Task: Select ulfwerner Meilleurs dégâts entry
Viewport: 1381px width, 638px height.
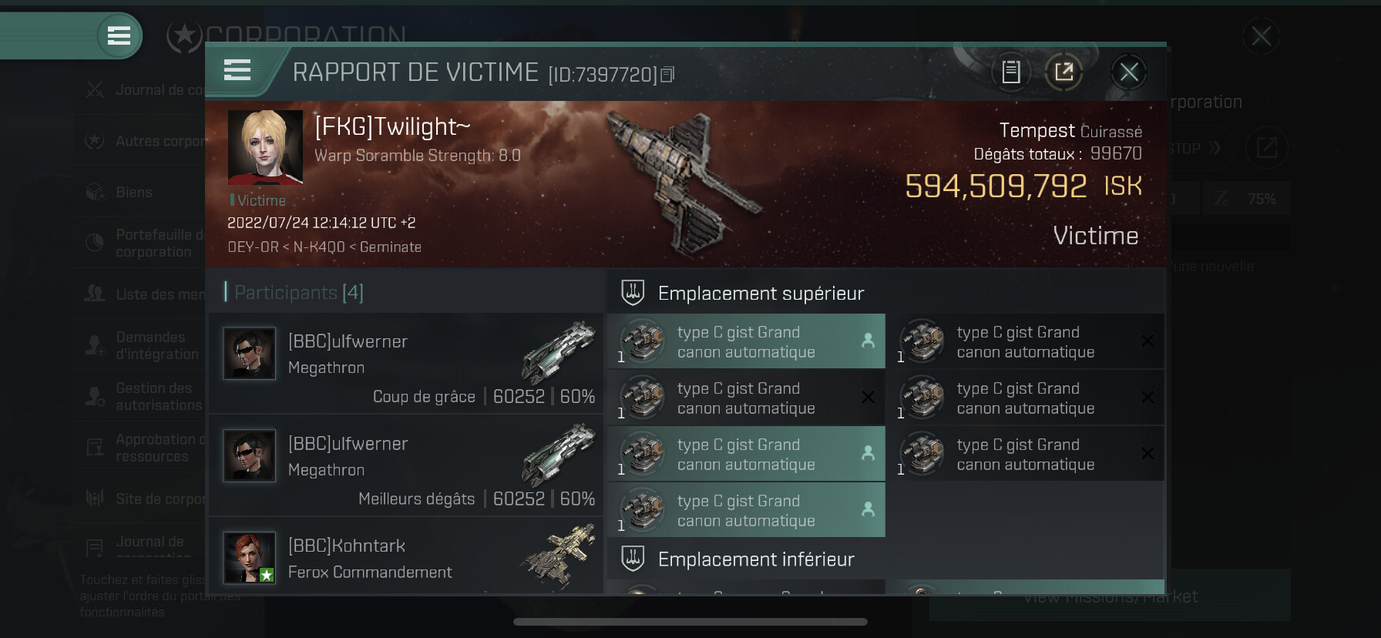Action: pos(406,465)
